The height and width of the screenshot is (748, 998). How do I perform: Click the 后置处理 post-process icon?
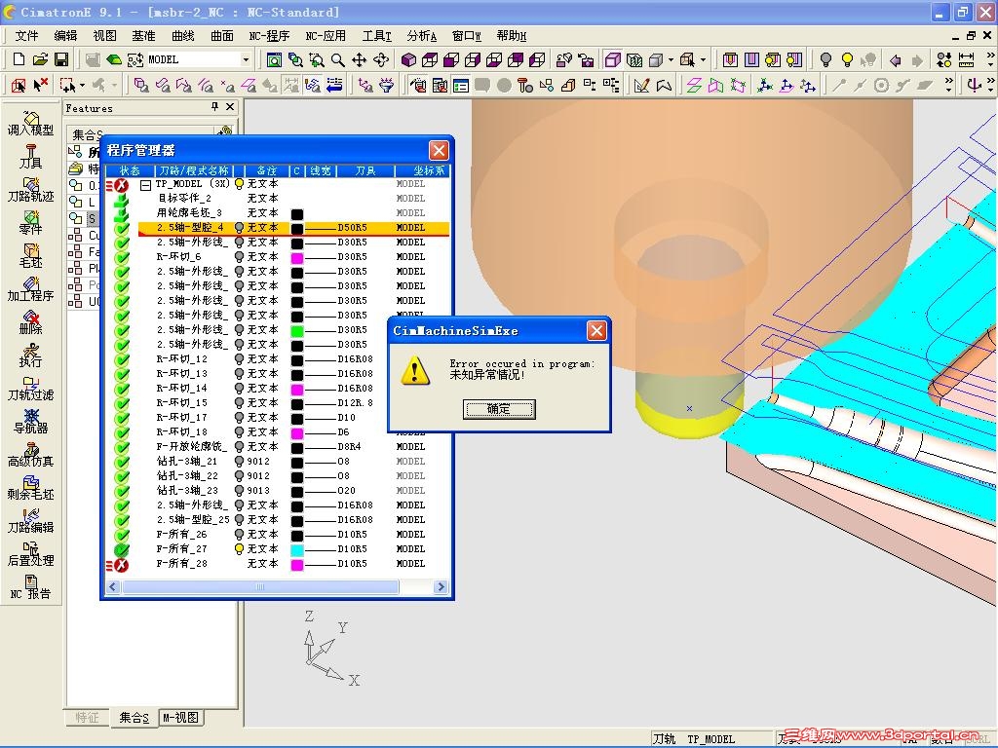click(30, 553)
